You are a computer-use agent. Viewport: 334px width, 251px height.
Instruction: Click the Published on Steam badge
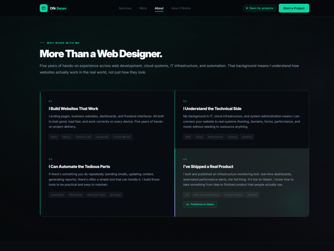tap(200, 204)
